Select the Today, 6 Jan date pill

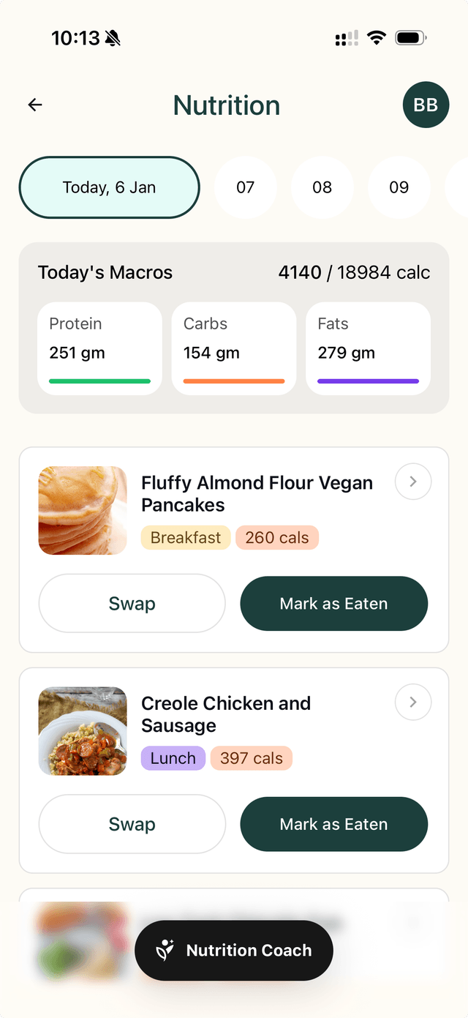108,187
